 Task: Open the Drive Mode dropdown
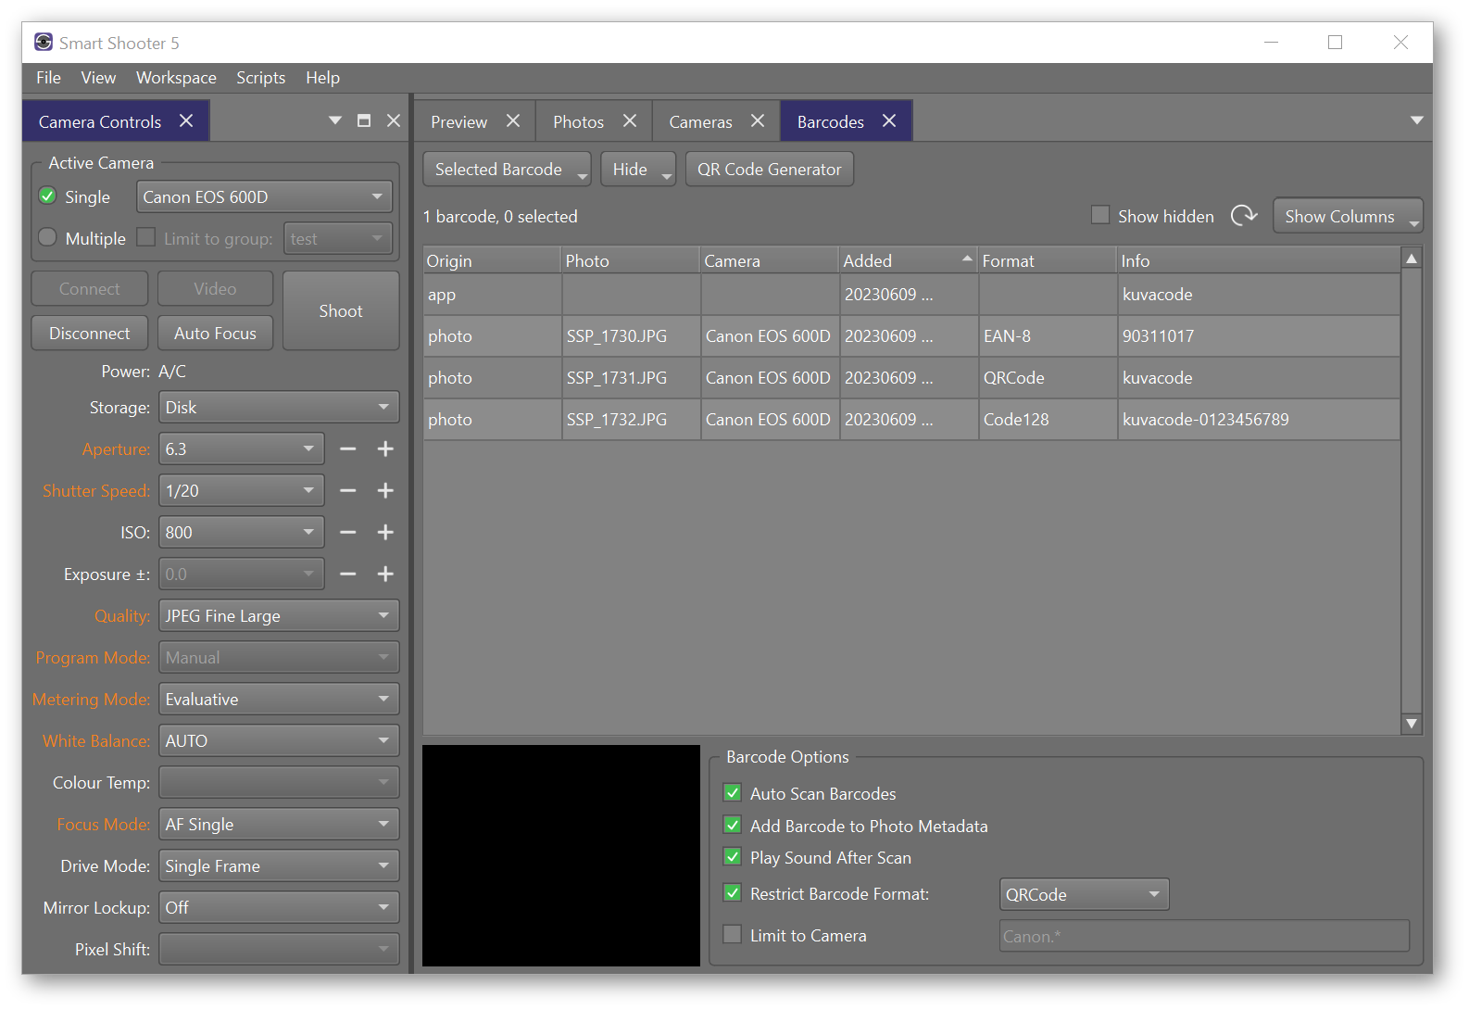[279, 866]
